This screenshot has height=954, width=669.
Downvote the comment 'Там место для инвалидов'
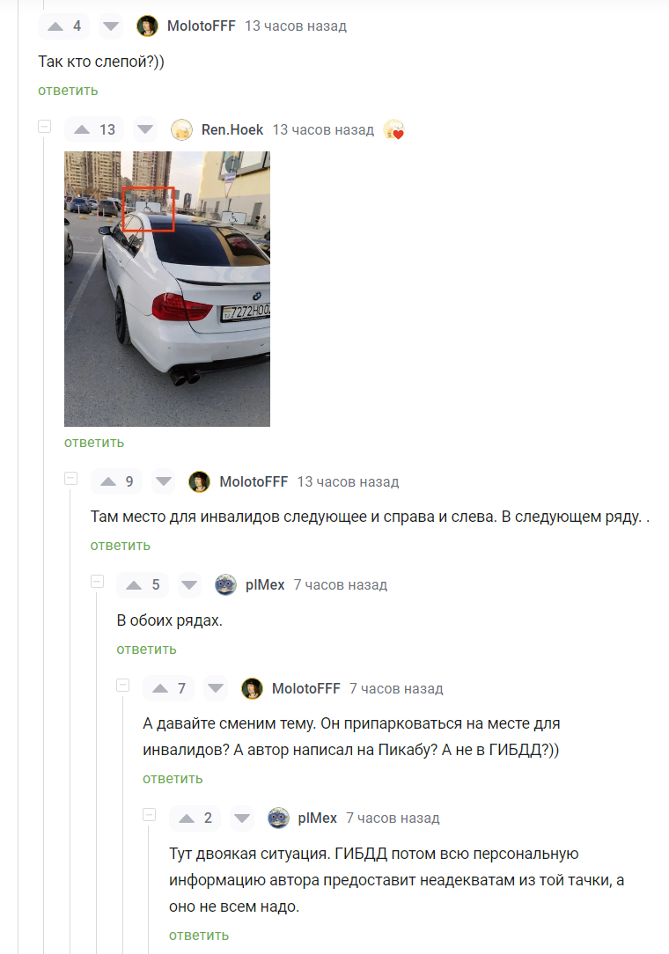163,482
